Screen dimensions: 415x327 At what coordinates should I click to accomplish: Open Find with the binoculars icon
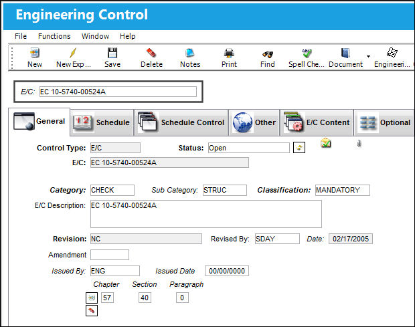tap(268, 54)
